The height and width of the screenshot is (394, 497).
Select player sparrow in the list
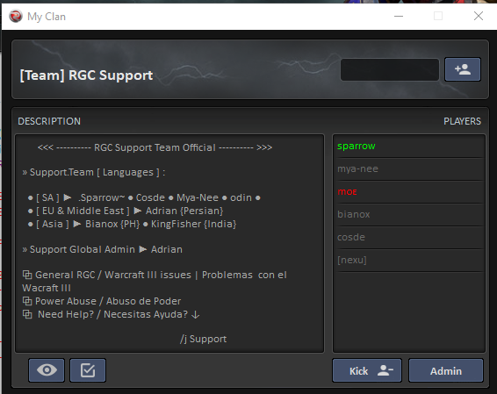[x=410, y=146]
